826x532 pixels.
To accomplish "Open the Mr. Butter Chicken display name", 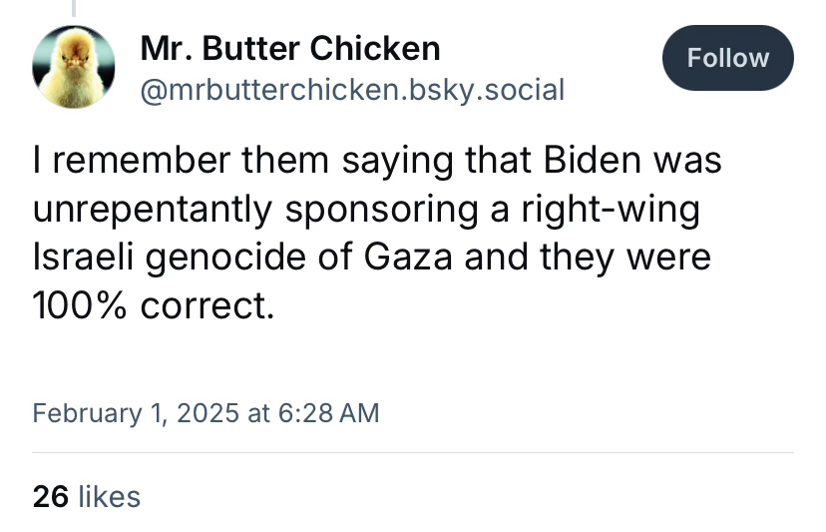I will pos(290,48).
